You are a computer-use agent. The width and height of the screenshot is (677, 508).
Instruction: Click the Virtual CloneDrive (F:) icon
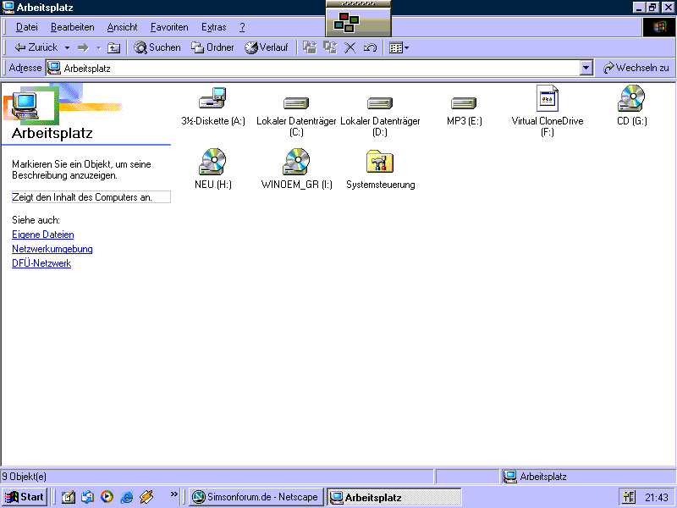click(x=547, y=99)
